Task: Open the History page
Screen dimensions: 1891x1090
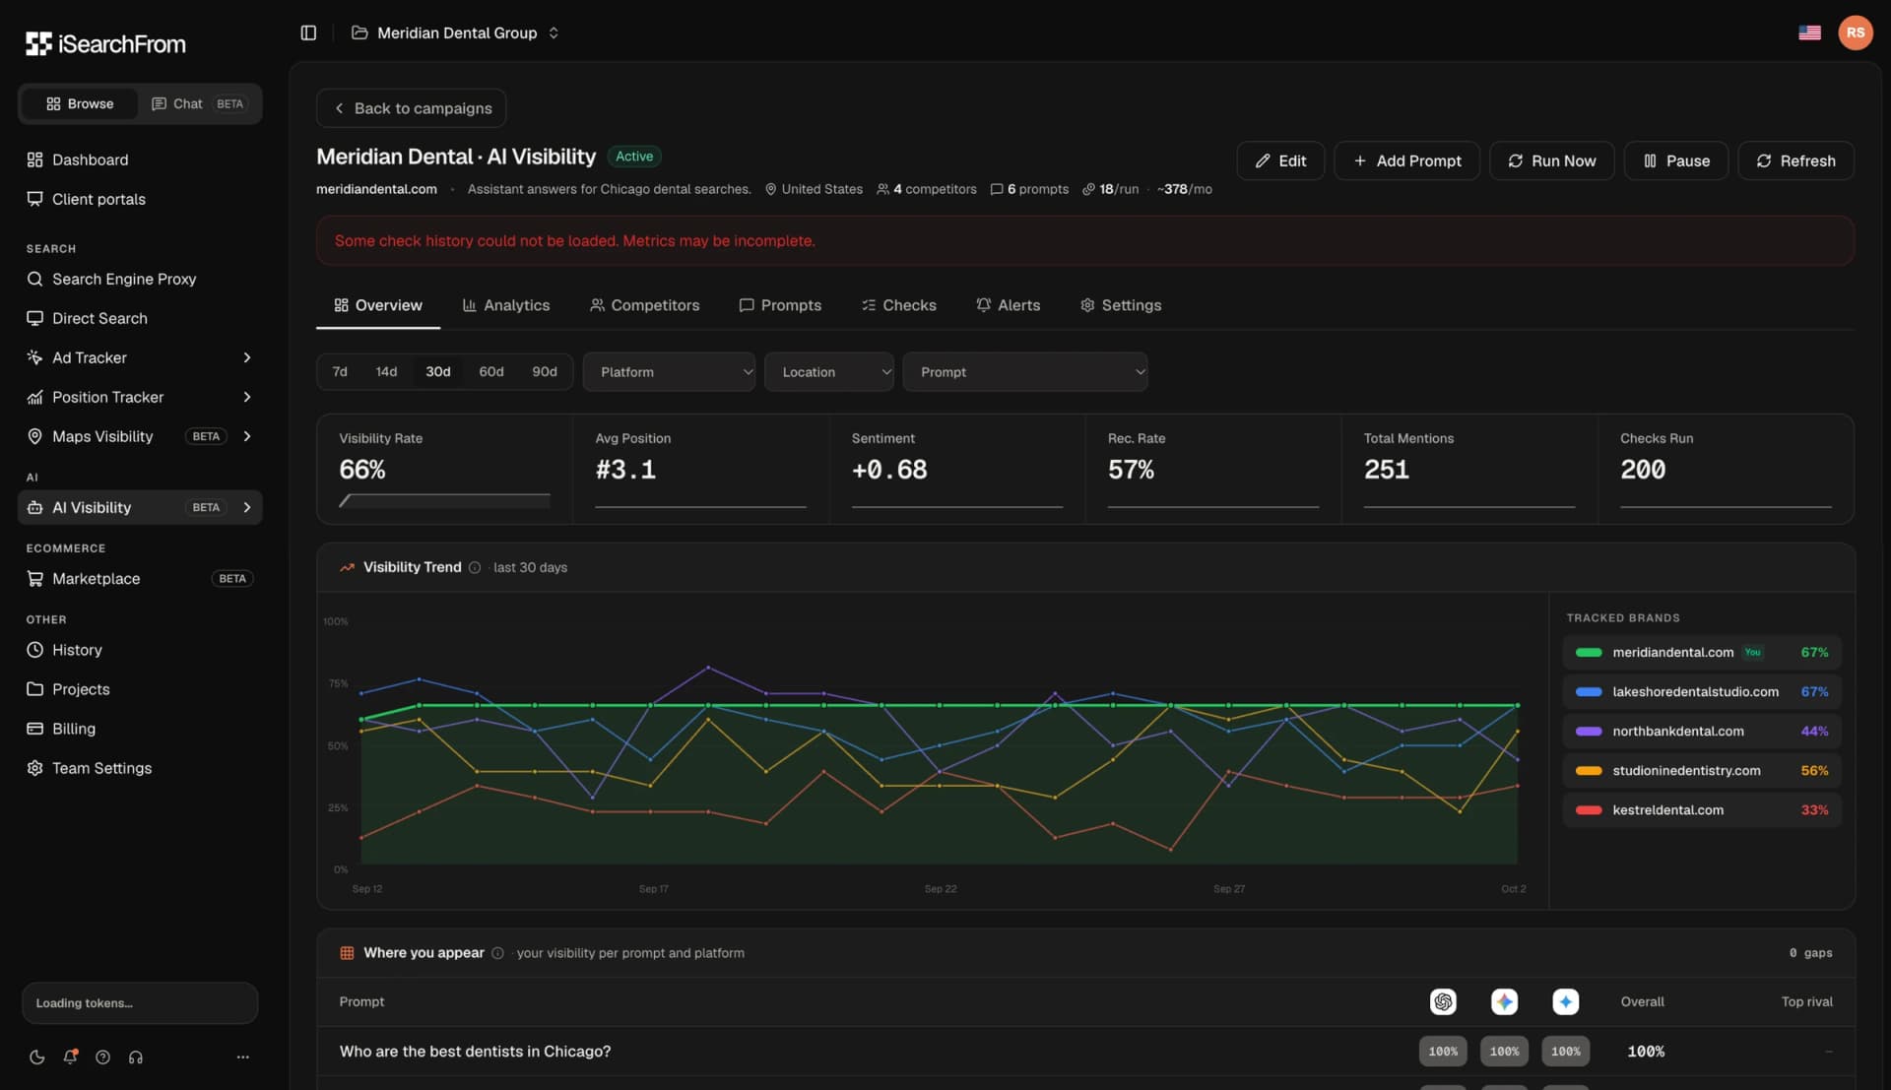Action: coord(140,650)
